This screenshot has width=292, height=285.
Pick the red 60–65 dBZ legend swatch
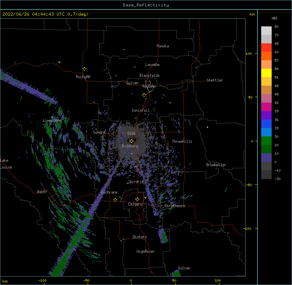pyautogui.click(x=266, y=47)
